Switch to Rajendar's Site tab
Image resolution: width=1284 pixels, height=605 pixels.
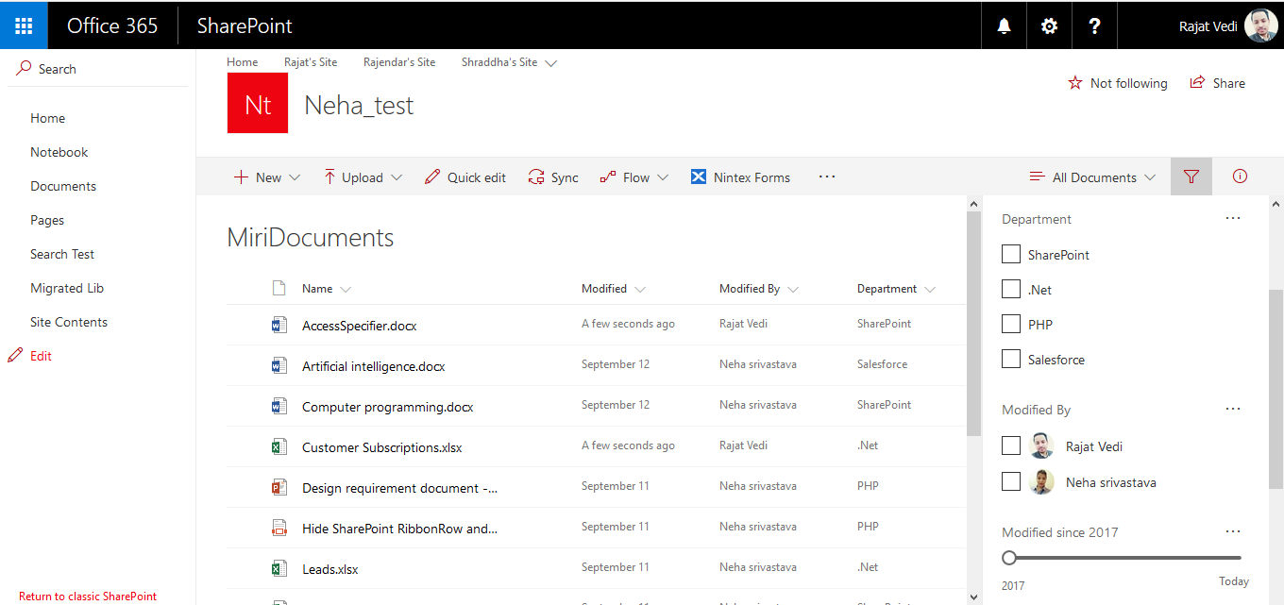coord(399,61)
